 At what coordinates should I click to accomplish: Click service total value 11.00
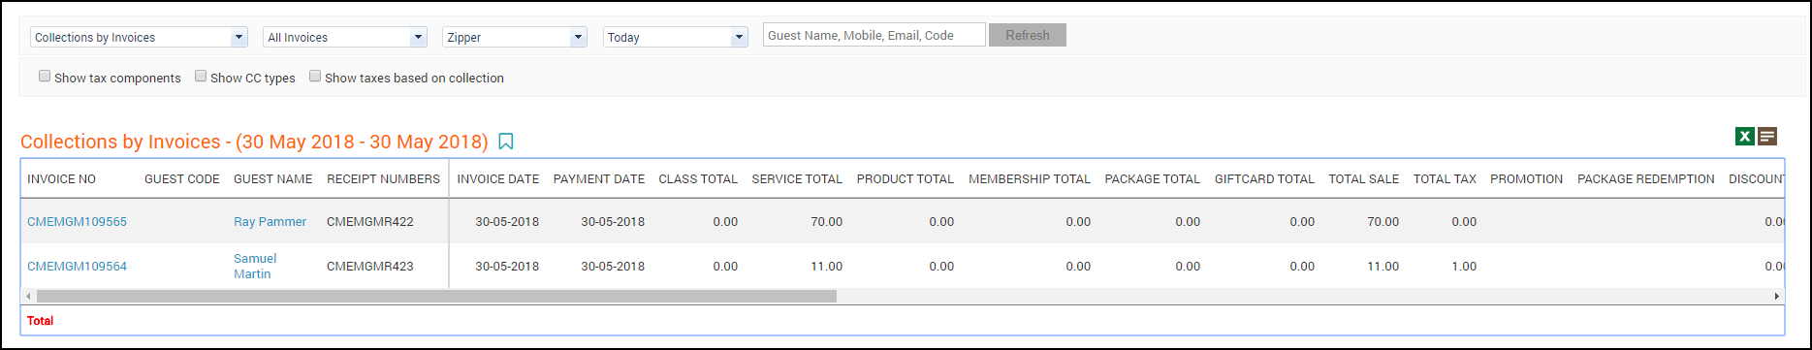click(x=827, y=267)
